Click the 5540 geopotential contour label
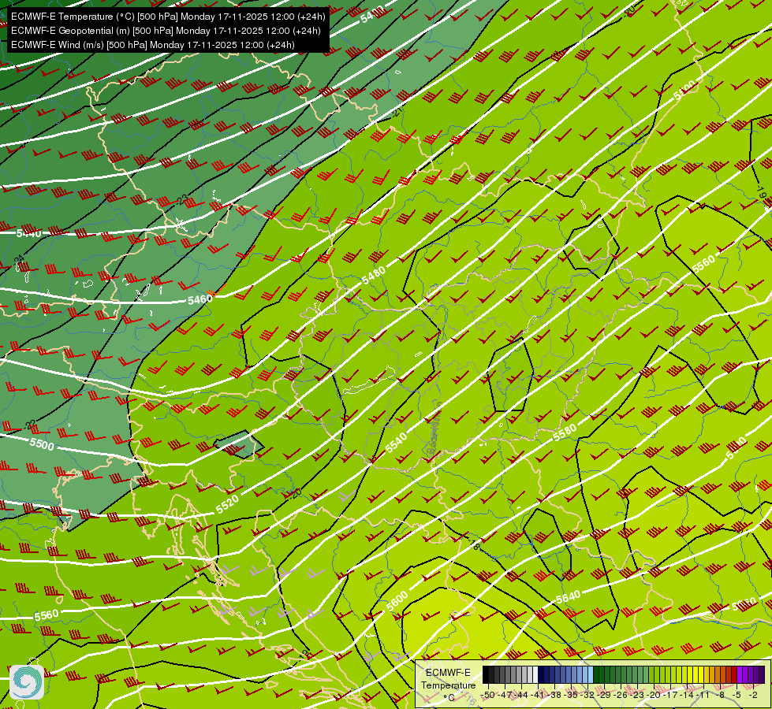The height and width of the screenshot is (709, 772). pos(397,443)
